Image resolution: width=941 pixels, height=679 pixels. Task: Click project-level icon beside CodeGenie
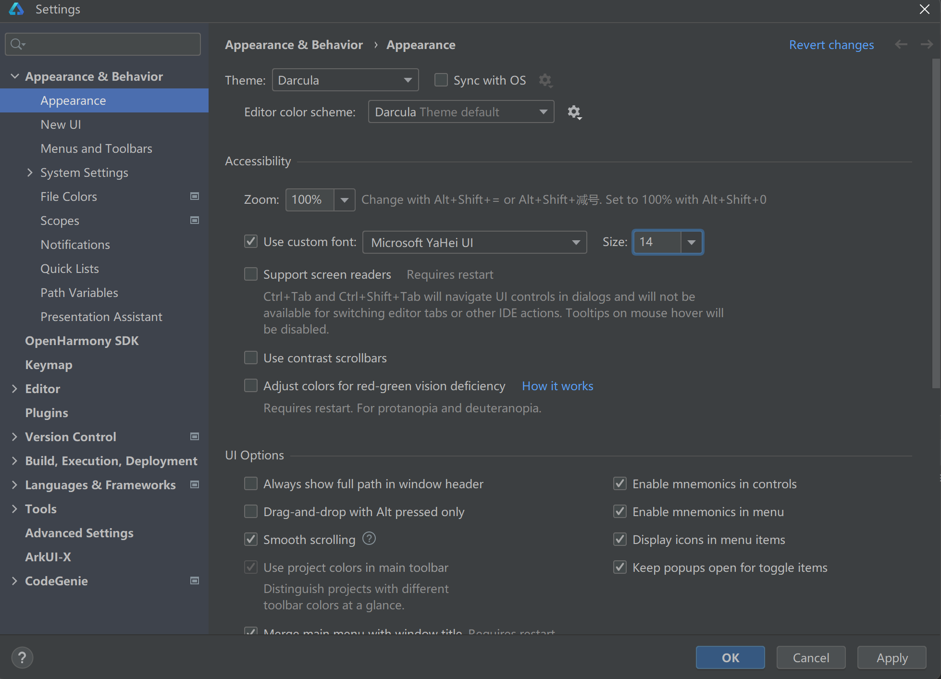coord(195,580)
